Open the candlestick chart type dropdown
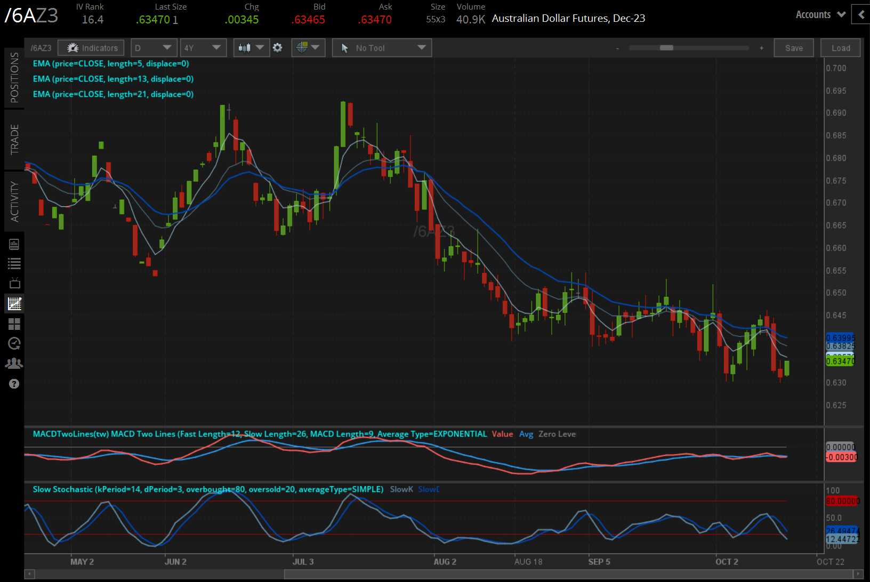This screenshot has width=870, height=582. (x=251, y=48)
